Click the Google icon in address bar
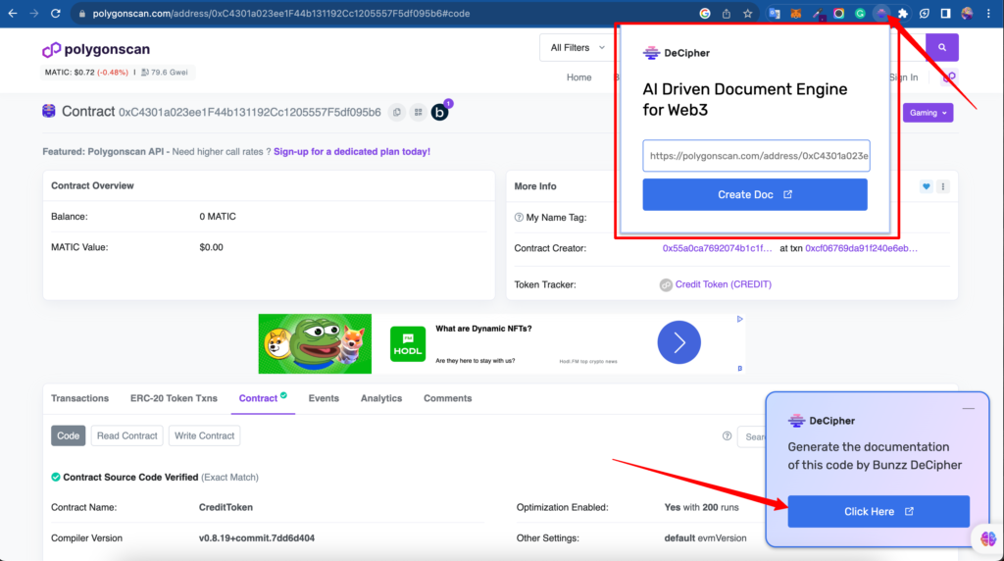This screenshot has height=561, width=1004. pyautogui.click(x=704, y=14)
